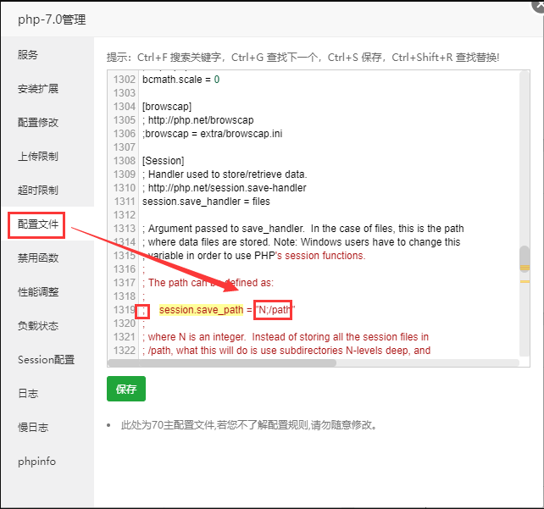
Task: Click 'where data files are stored' comment line
Action: 302,242
